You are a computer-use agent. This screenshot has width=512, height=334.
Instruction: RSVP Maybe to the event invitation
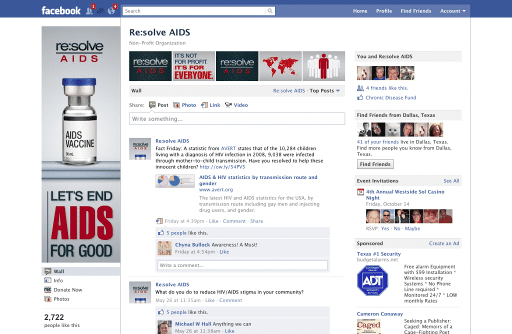pos(412,228)
